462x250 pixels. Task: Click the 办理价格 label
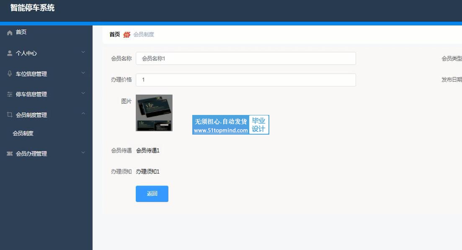(121, 80)
